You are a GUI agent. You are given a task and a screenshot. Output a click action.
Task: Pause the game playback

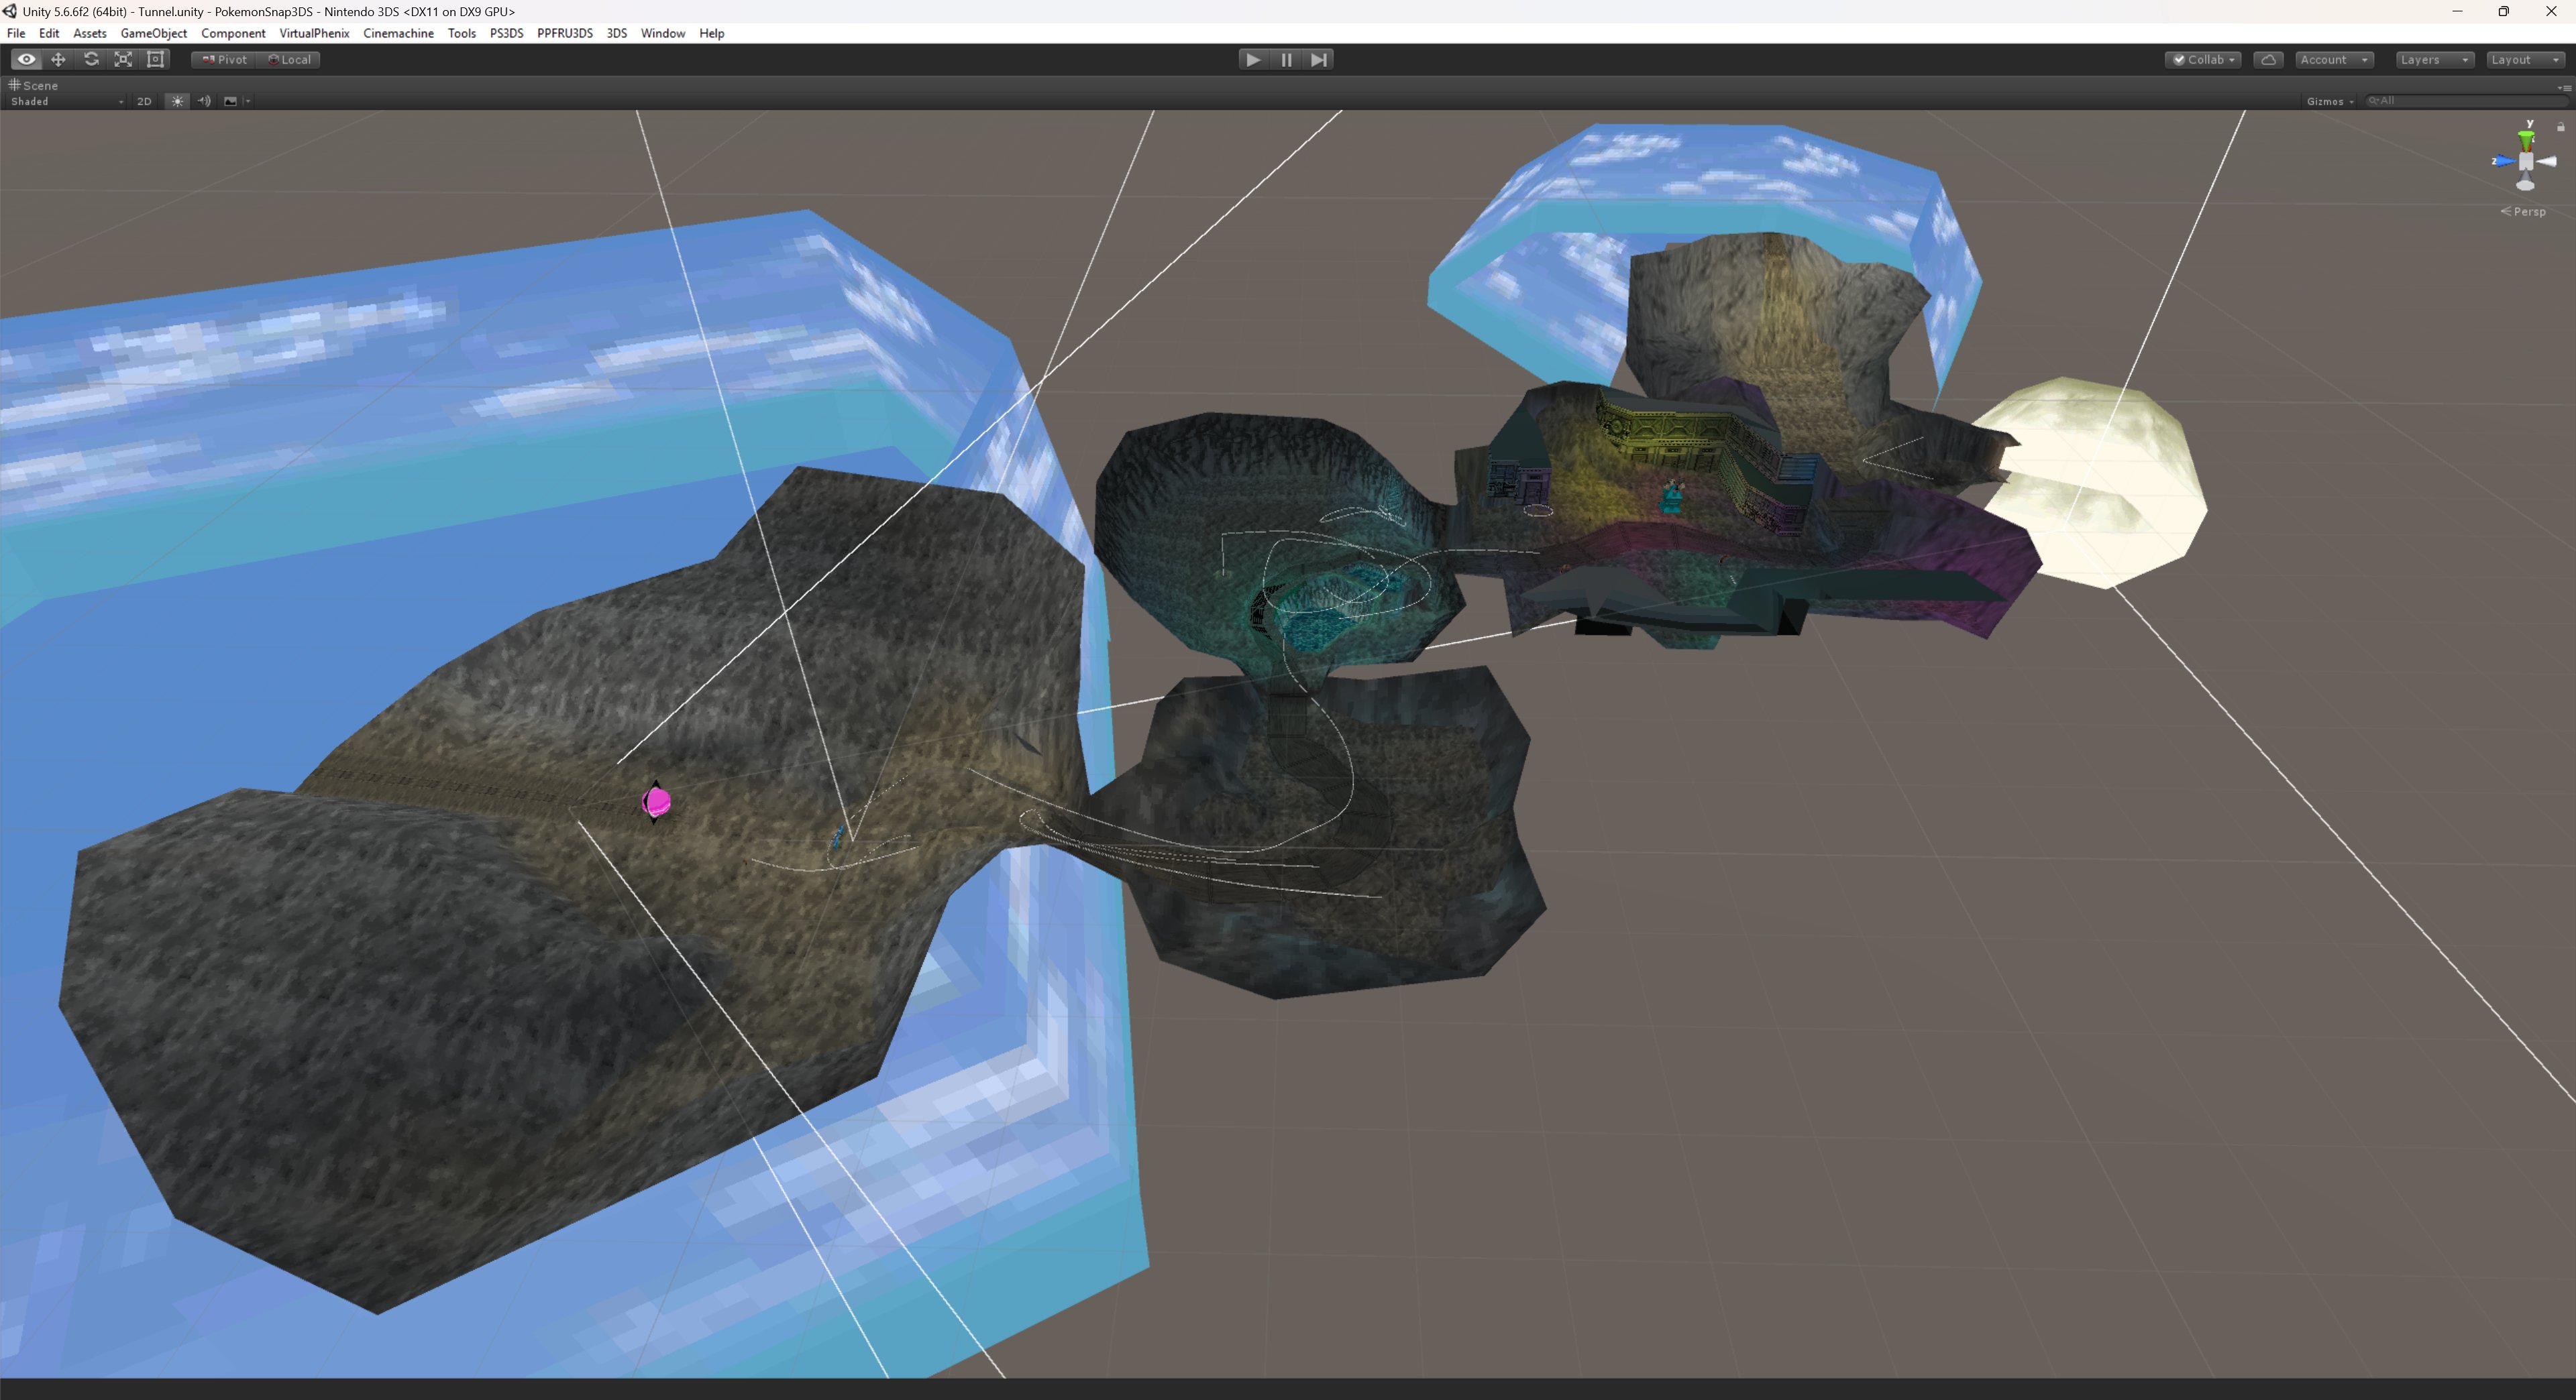[x=1286, y=60]
